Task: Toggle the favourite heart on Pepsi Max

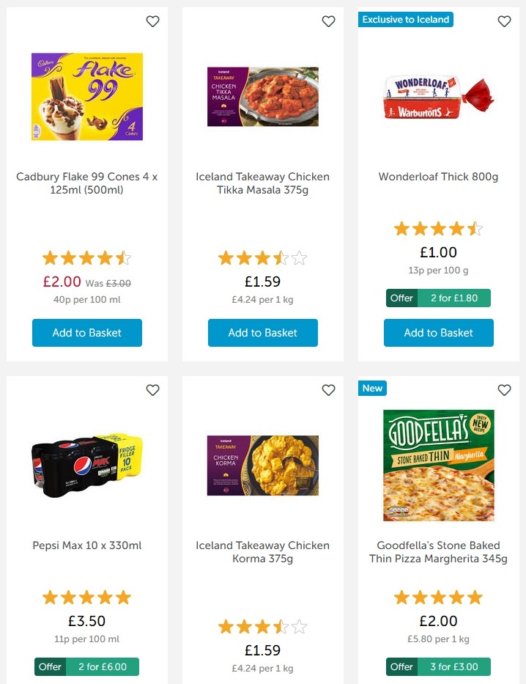Action: [x=152, y=390]
